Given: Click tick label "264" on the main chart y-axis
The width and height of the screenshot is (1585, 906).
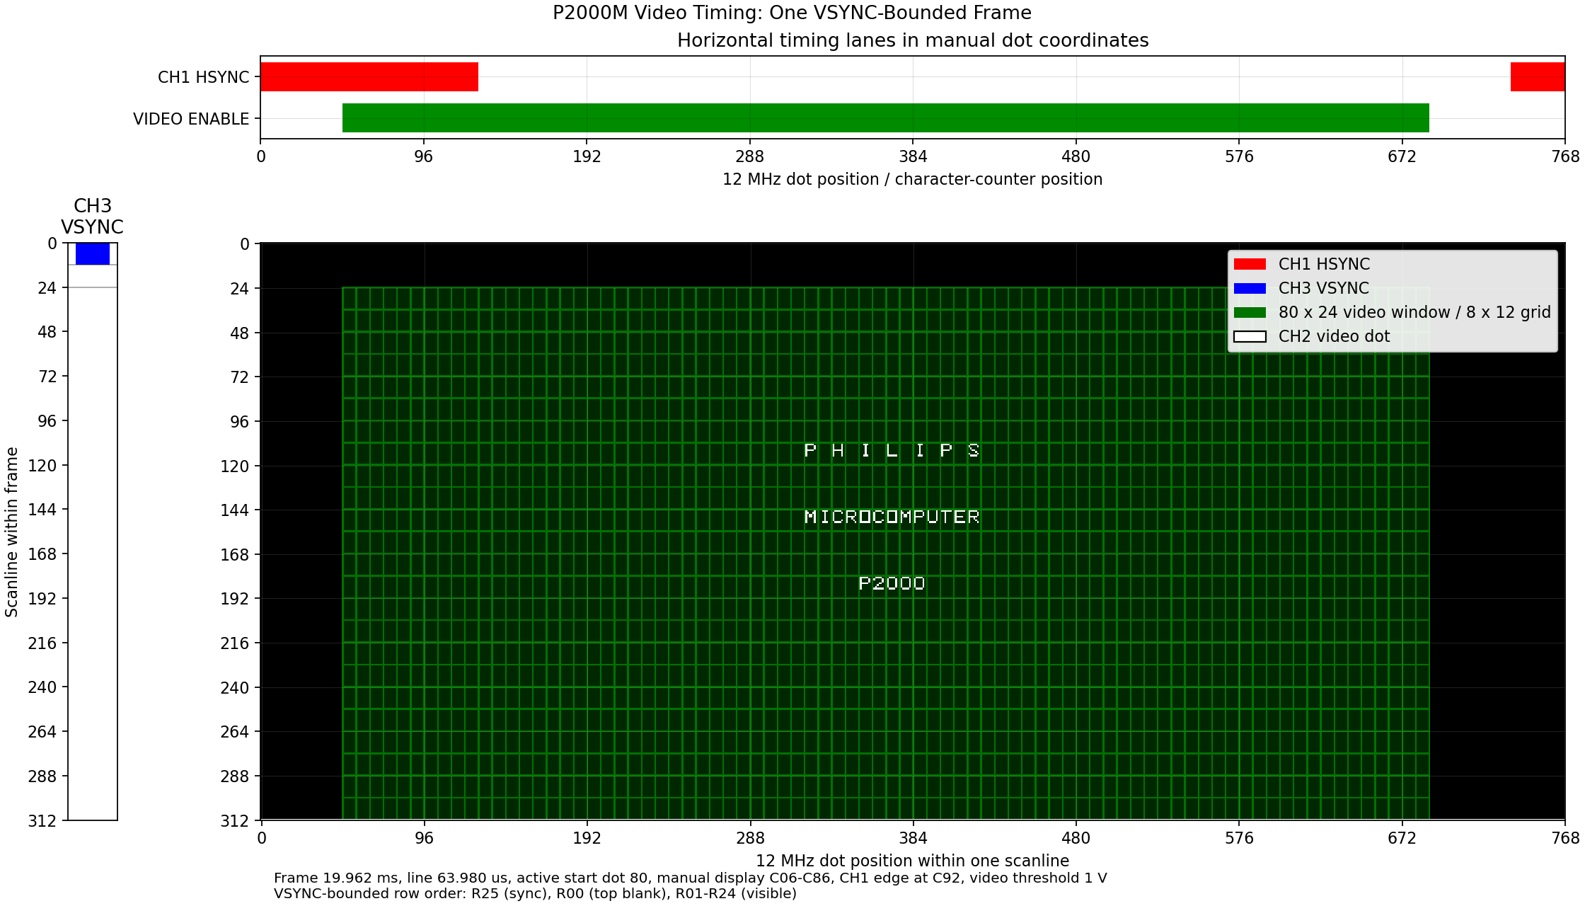Looking at the screenshot, I should click(x=235, y=732).
